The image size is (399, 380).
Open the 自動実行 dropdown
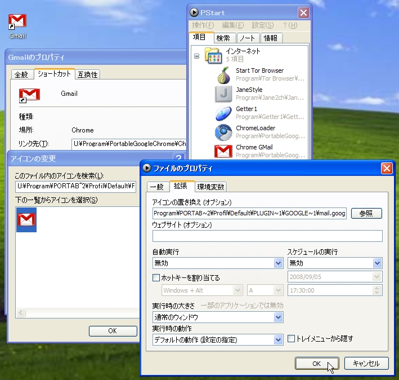pos(278,263)
